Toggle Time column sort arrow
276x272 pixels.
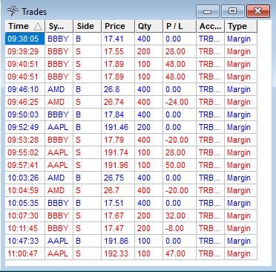(x=38, y=26)
